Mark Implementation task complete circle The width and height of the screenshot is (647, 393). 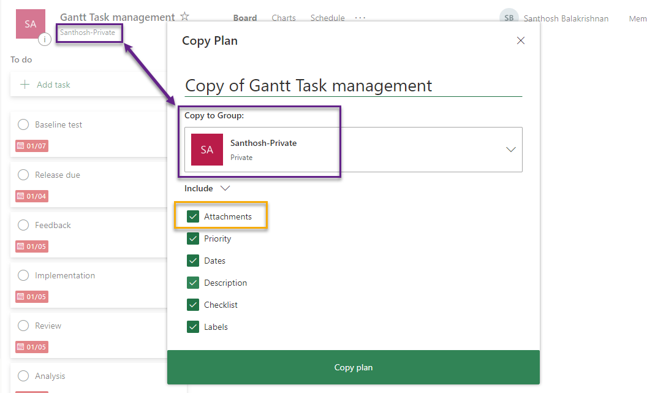[23, 275]
